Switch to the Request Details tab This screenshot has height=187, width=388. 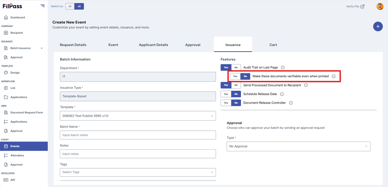73,45
